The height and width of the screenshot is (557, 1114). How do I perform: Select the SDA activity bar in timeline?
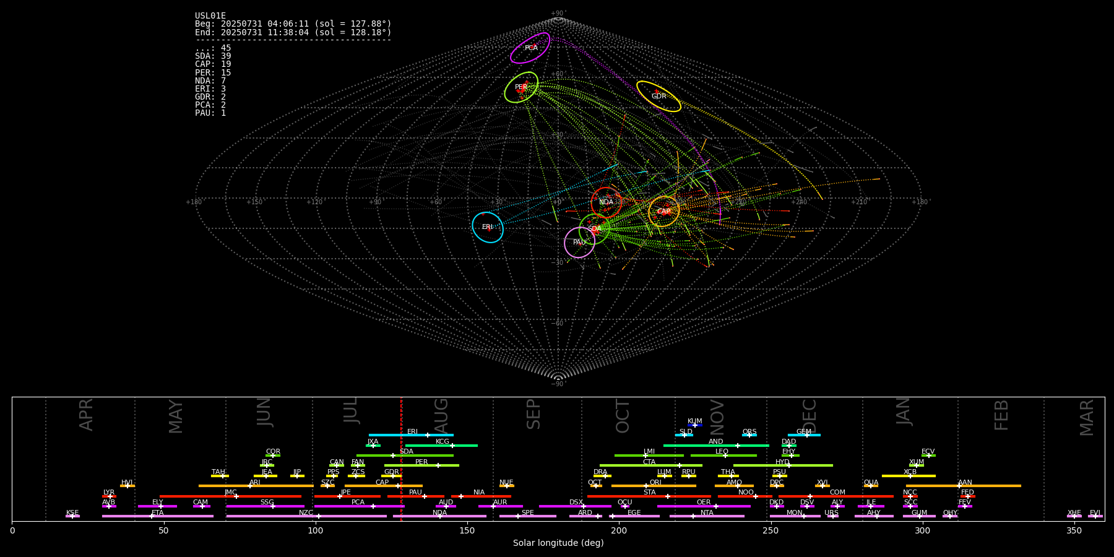coord(405,455)
